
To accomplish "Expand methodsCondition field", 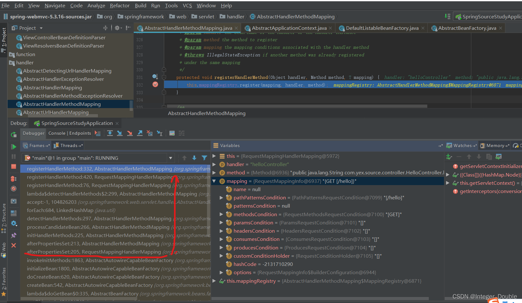I will (x=222, y=214).
